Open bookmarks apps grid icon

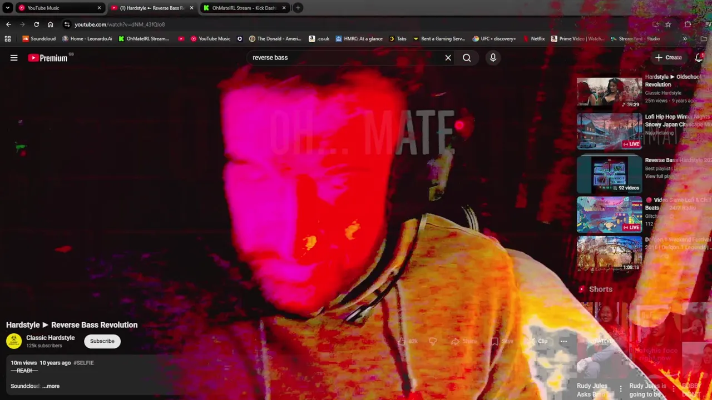8,39
